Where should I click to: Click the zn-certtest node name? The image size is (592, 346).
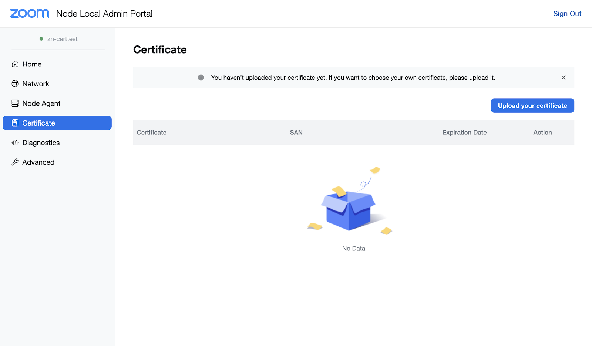click(x=62, y=39)
